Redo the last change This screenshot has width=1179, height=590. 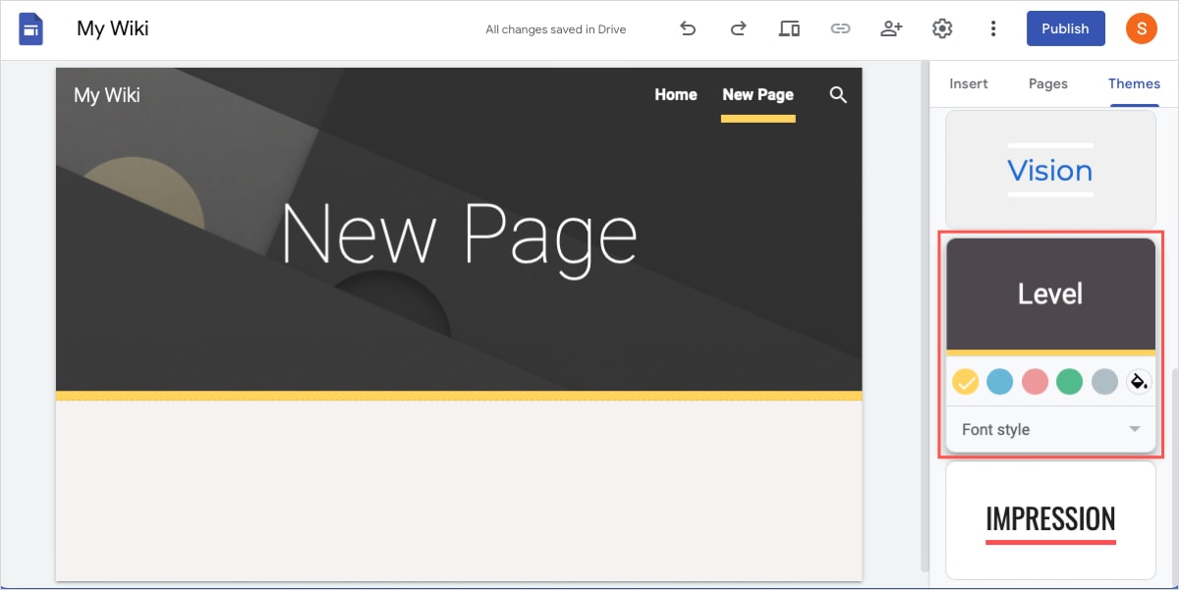(x=738, y=28)
